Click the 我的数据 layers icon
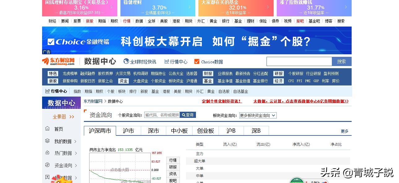The image size is (399, 183). [47, 141]
